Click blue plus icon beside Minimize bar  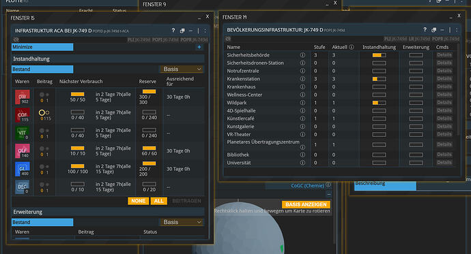[x=199, y=47]
